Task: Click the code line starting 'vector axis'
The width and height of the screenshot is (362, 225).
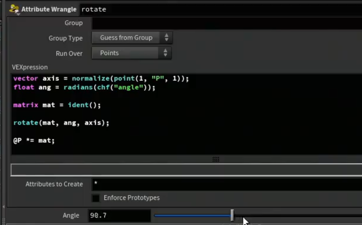Action: (x=101, y=79)
